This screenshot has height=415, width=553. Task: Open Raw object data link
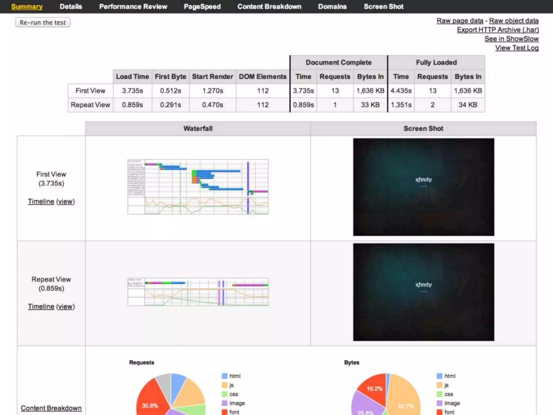tap(514, 21)
